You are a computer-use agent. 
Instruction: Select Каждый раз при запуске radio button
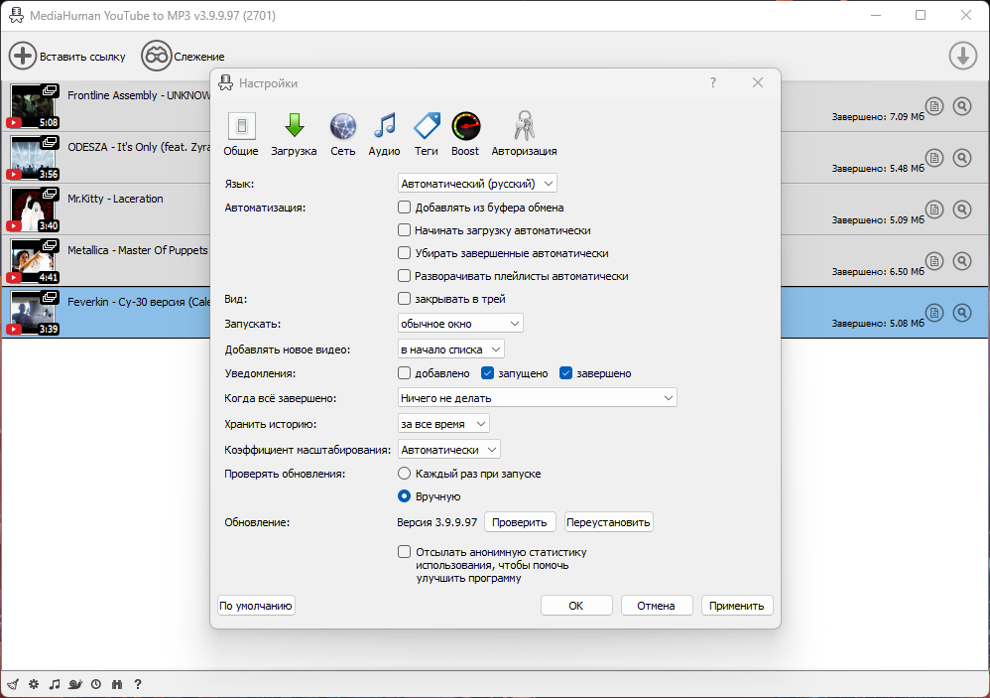click(x=404, y=474)
